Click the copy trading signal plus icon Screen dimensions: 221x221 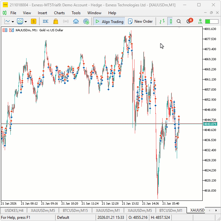click(86, 21)
